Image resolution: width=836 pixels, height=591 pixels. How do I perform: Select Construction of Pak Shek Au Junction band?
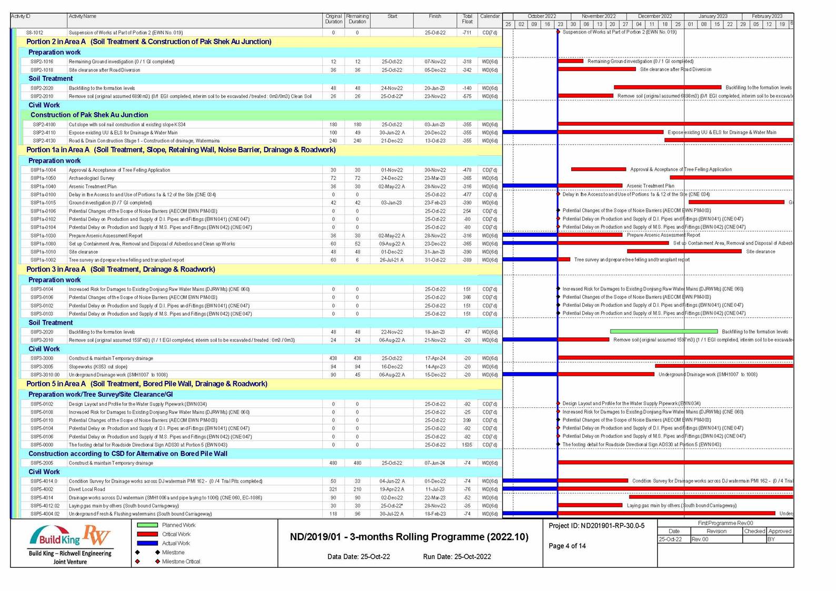click(x=262, y=115)
